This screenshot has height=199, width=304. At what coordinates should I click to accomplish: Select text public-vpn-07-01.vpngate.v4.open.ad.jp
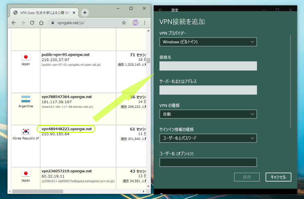click(71, 65)
